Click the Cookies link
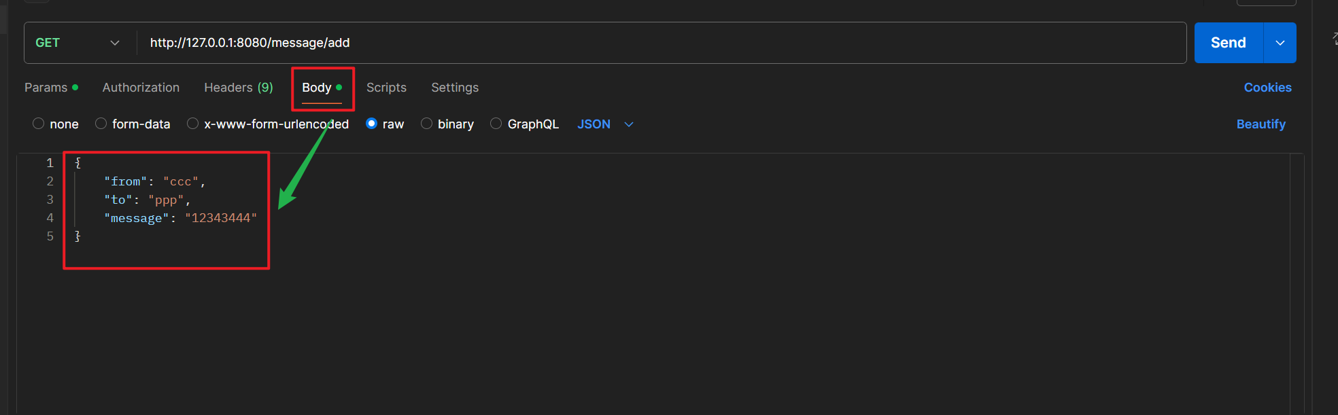1338x415 pixels. (x=1267, y=88)
